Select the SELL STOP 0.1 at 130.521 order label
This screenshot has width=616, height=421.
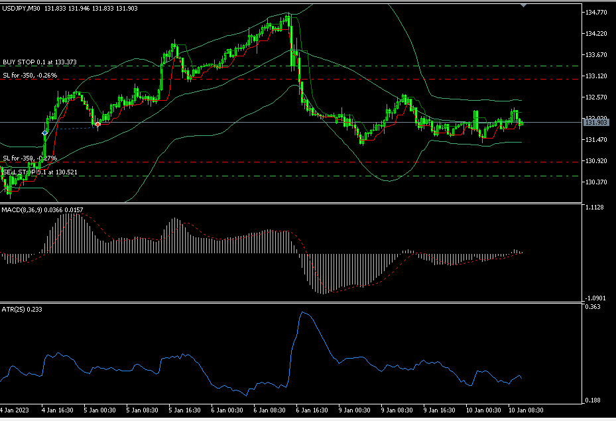coord(40,172)
